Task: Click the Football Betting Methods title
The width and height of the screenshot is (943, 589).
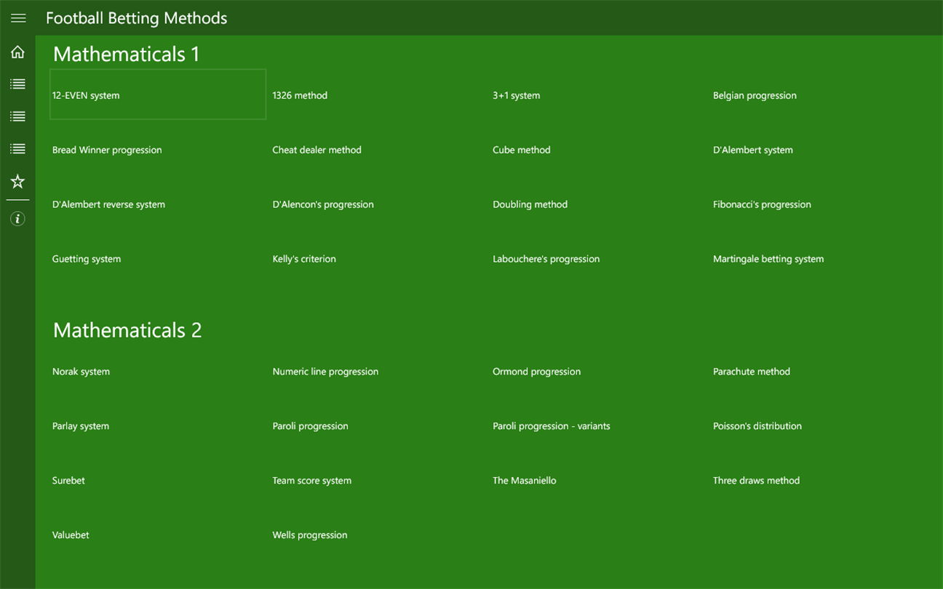Action: click(137, 18)
